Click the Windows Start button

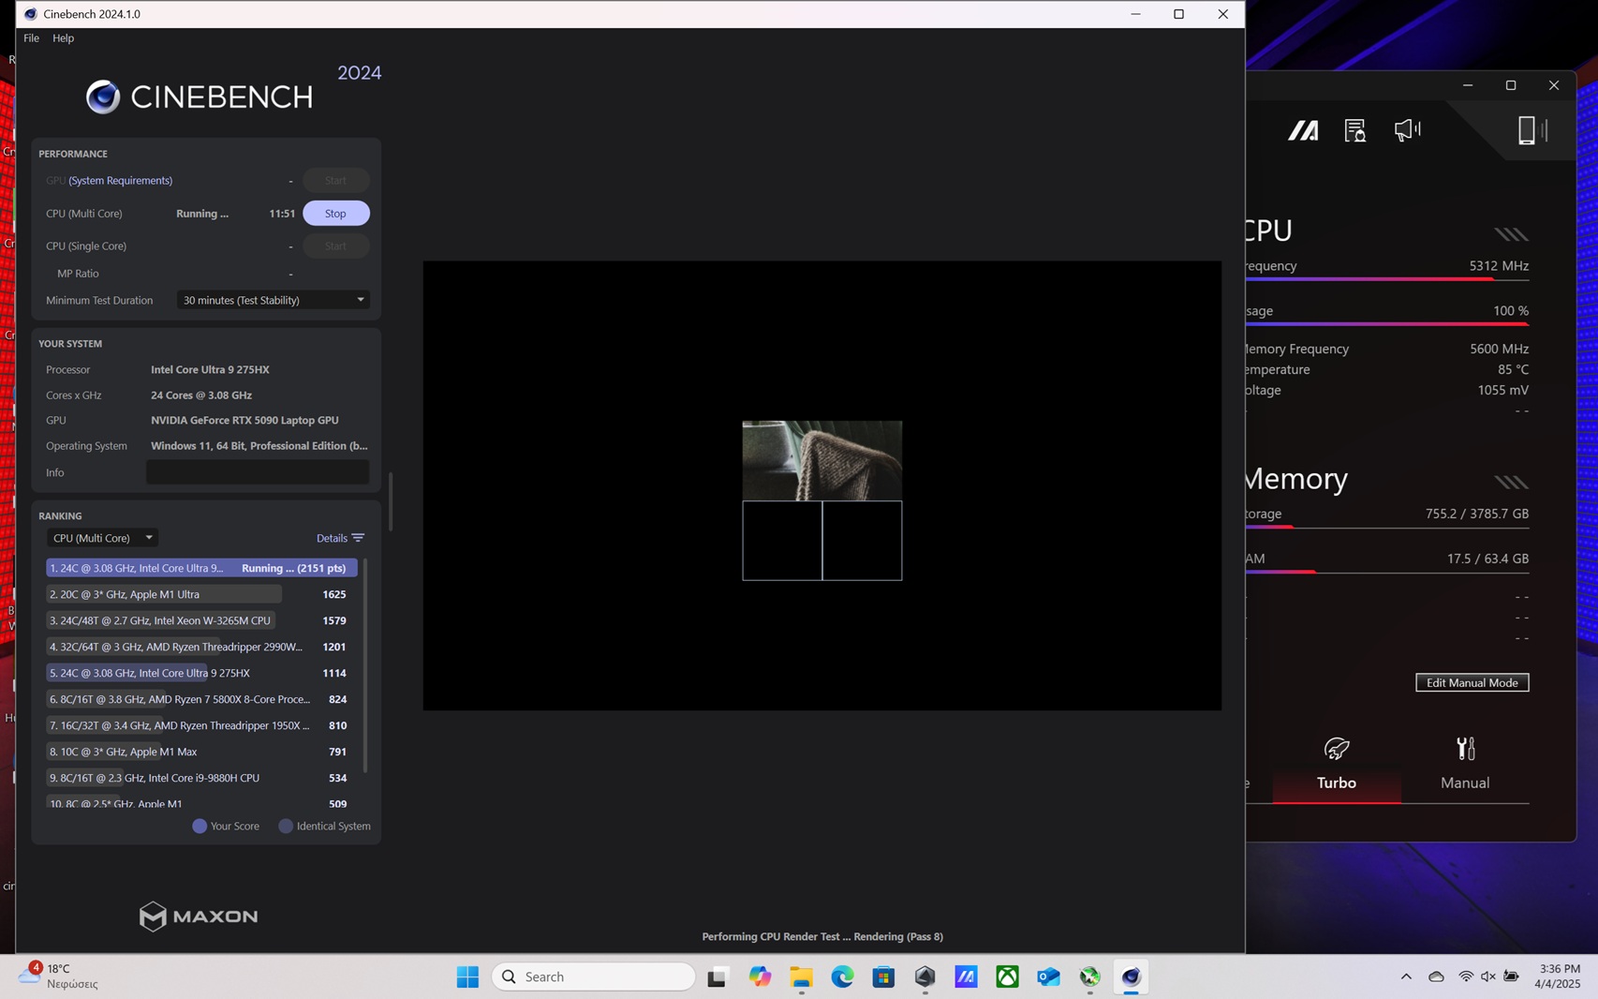(467, 977)
